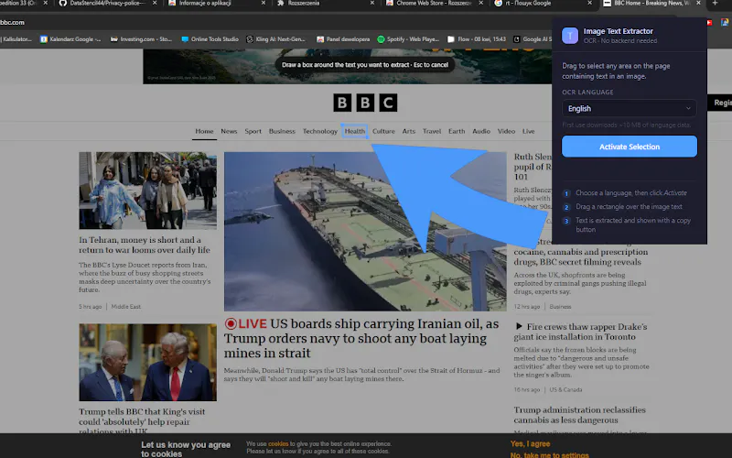Open the Business section in BBC navigation
This screenshot has height=458, width=732.
[282, 131]
